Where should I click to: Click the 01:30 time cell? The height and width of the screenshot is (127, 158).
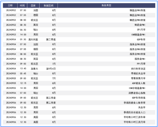(x=23, y=39)
